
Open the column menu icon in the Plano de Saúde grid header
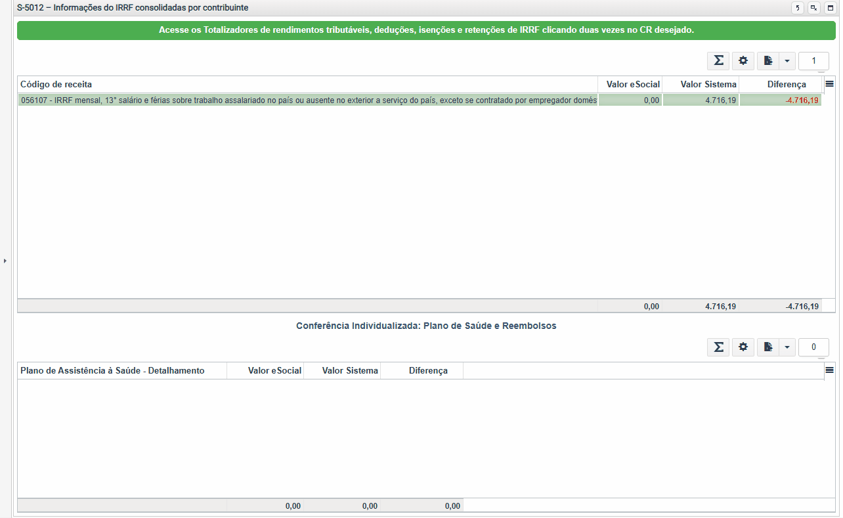(x=830, y=370)
